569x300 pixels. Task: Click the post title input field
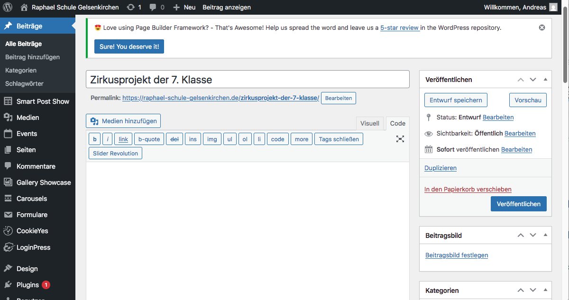tap(247, 79)
